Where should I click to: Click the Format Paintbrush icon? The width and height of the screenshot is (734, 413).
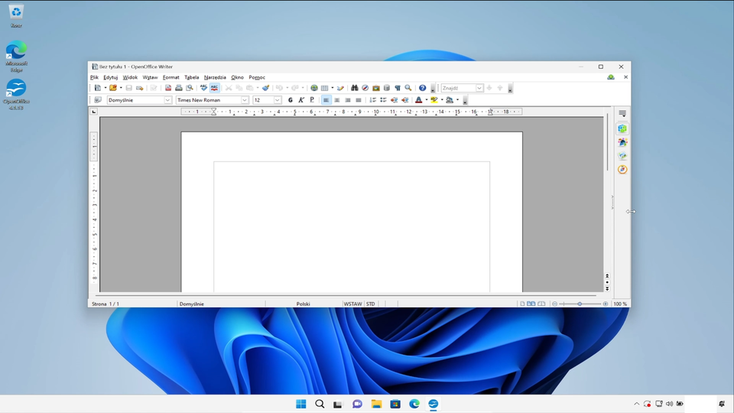pos(265,88)
